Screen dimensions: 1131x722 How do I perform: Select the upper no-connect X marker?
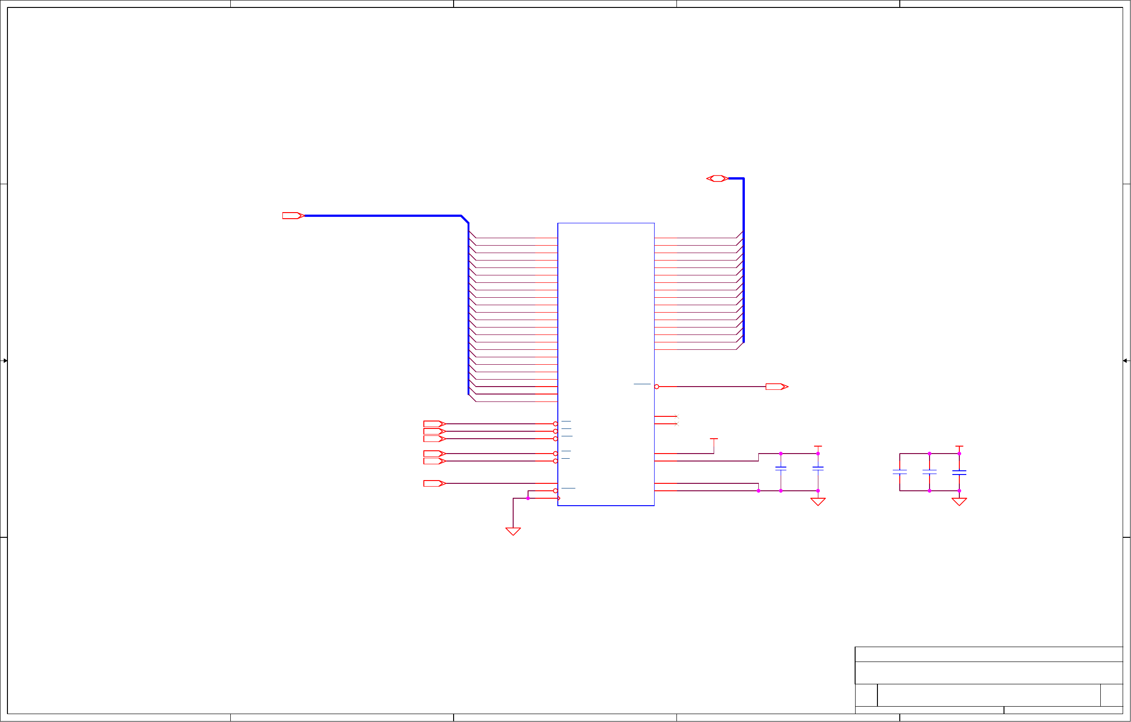point(677,416)
